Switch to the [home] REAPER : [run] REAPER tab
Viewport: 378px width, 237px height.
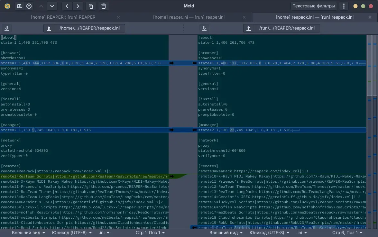click(63, 17)
